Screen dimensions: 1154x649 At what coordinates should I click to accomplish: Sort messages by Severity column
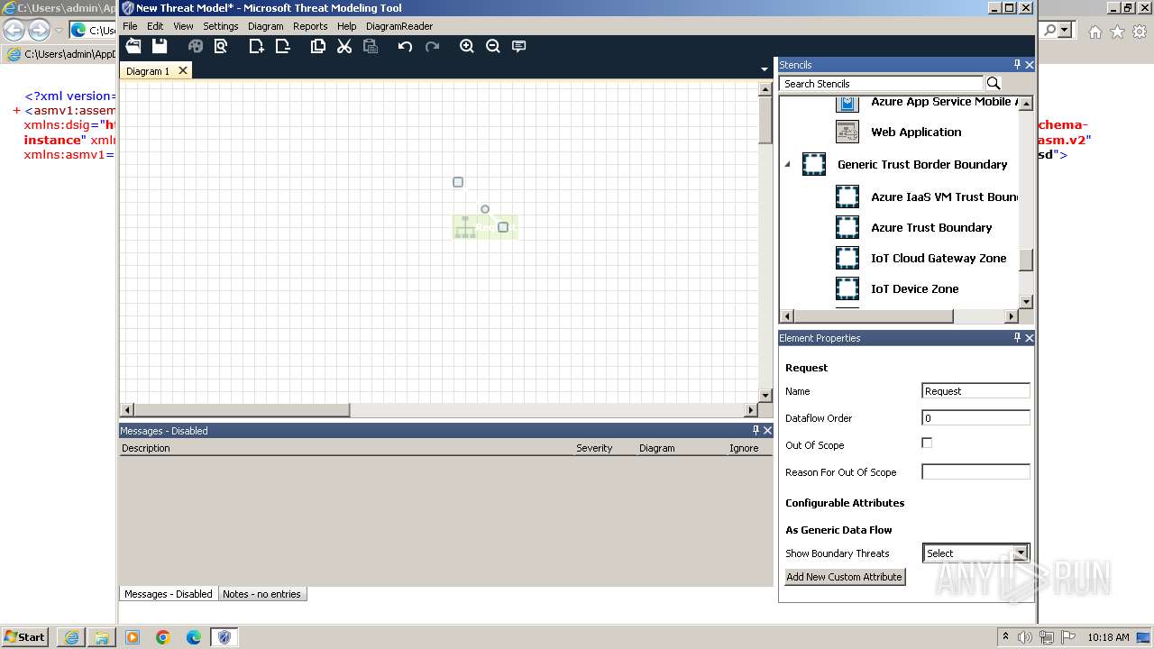[594, 448]
